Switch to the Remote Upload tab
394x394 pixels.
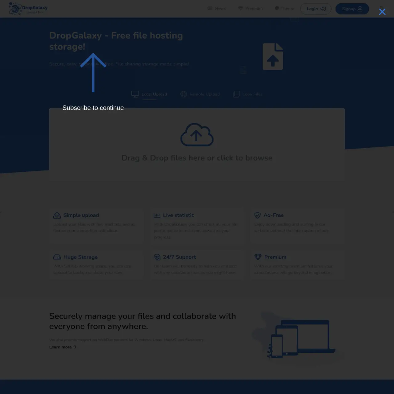(200, 94)
